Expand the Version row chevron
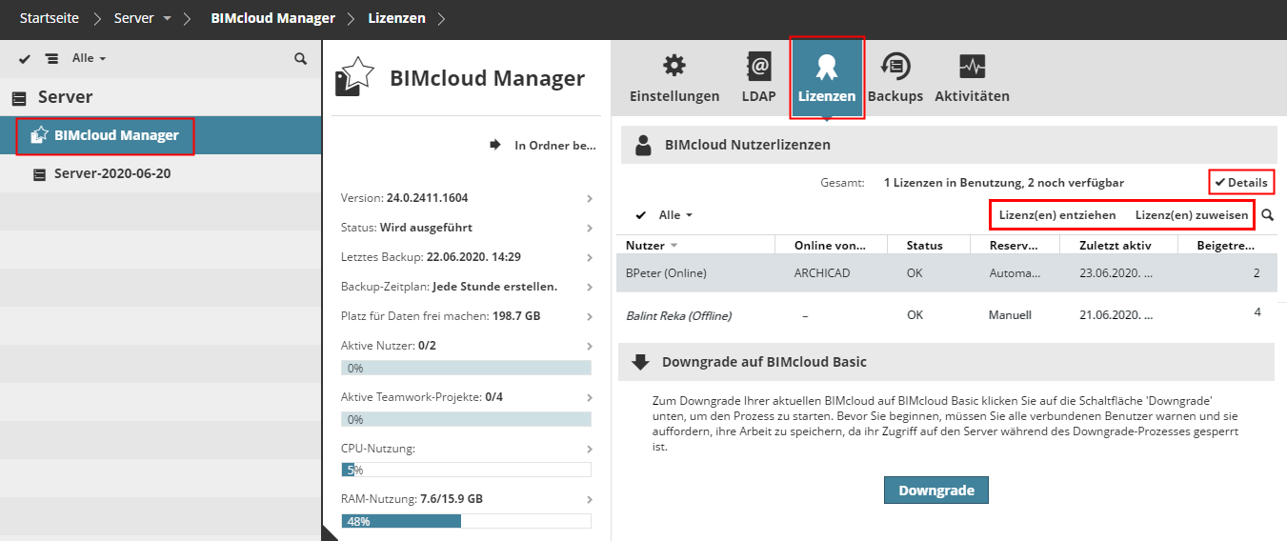The width and height of the screenshot is (1287, 541). 590,198
